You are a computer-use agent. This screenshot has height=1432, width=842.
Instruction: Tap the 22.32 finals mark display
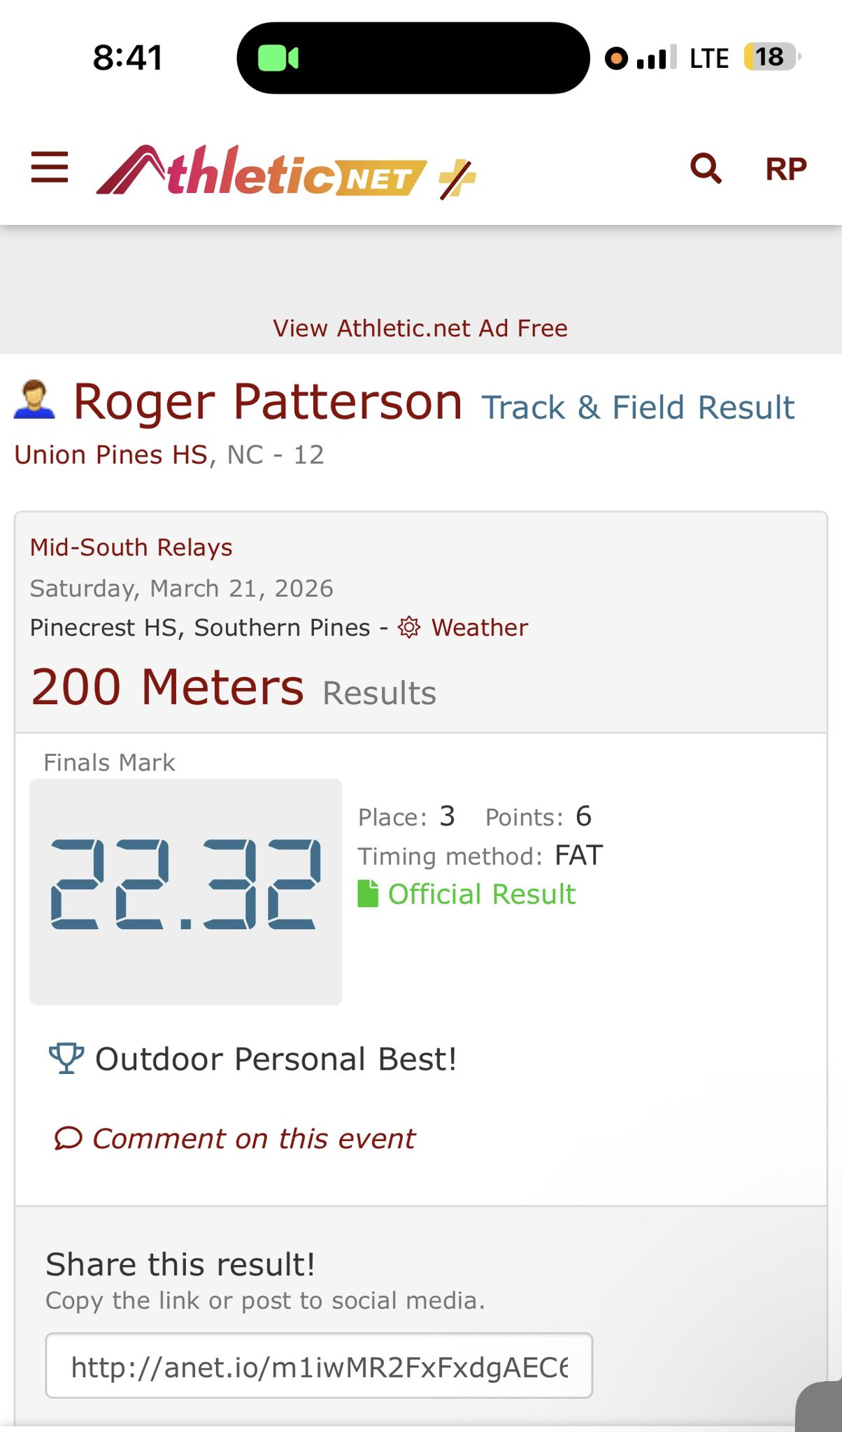(185, 885)
